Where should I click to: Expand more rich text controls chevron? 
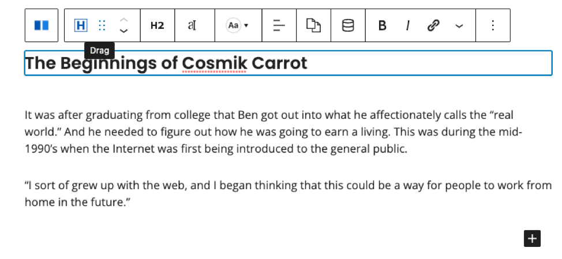(x=459, y=25)
